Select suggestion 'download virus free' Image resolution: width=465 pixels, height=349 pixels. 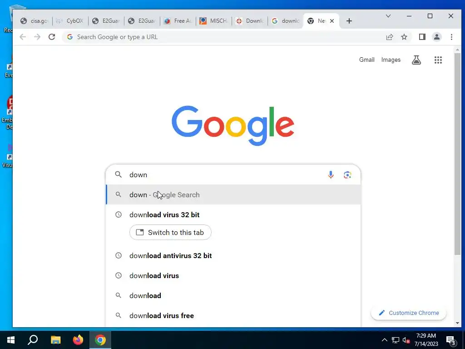[x=233, y=315]
